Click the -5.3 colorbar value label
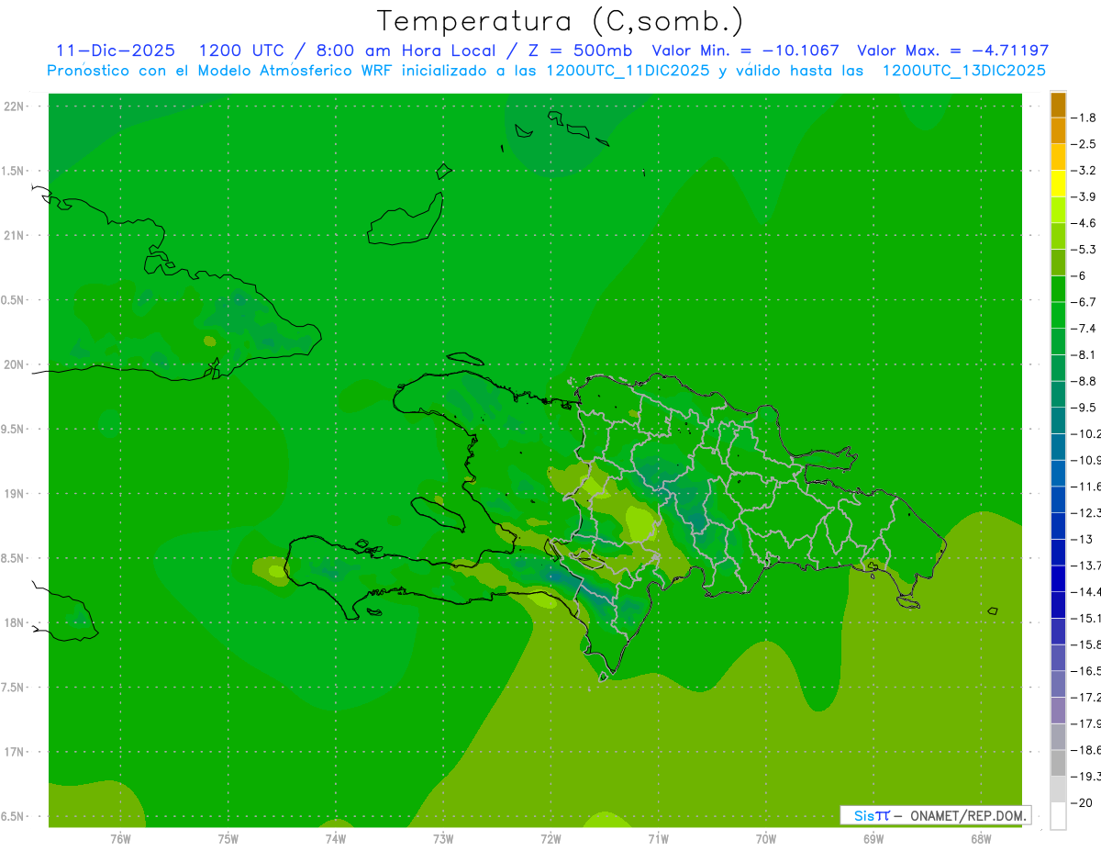Viewport: 1101px width, 851px height. click(x=1084, y=250)
